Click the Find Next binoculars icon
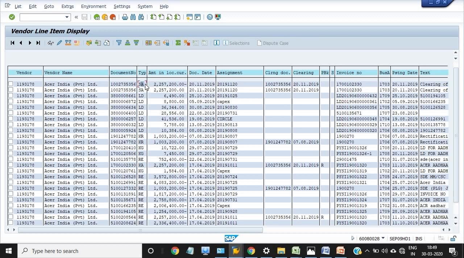This screenshot has height=258, width=464. tap(141, 17)
